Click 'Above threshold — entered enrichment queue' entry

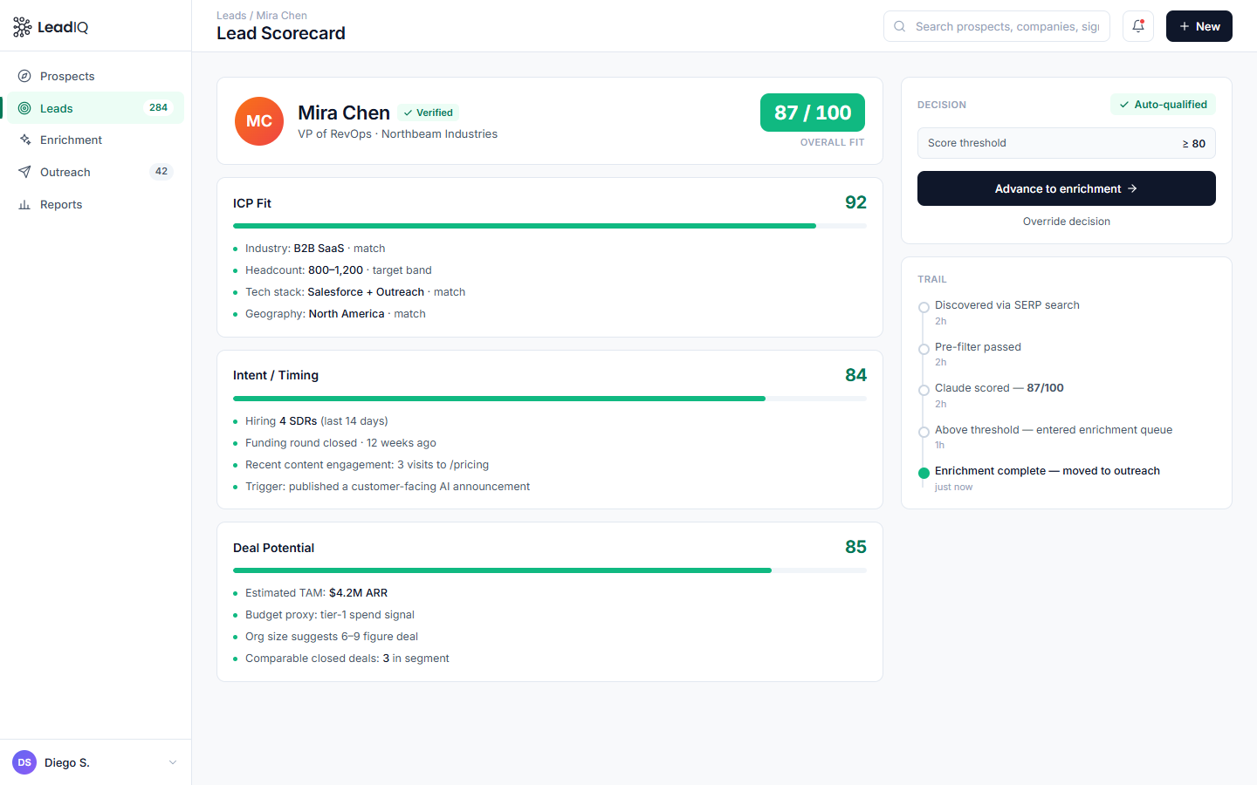click(1054, 430)
